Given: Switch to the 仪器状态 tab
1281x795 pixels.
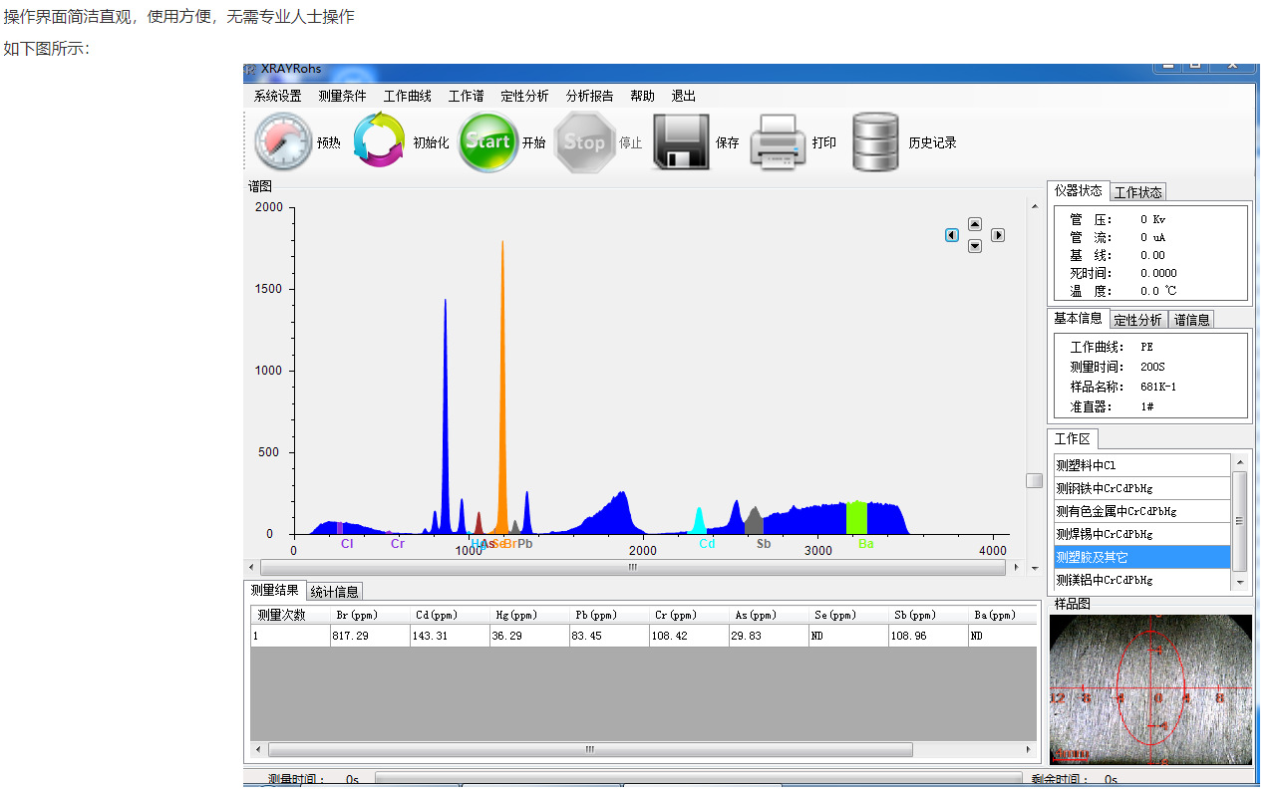Looking at the screenshot, I should click(x=1079, y=190).
